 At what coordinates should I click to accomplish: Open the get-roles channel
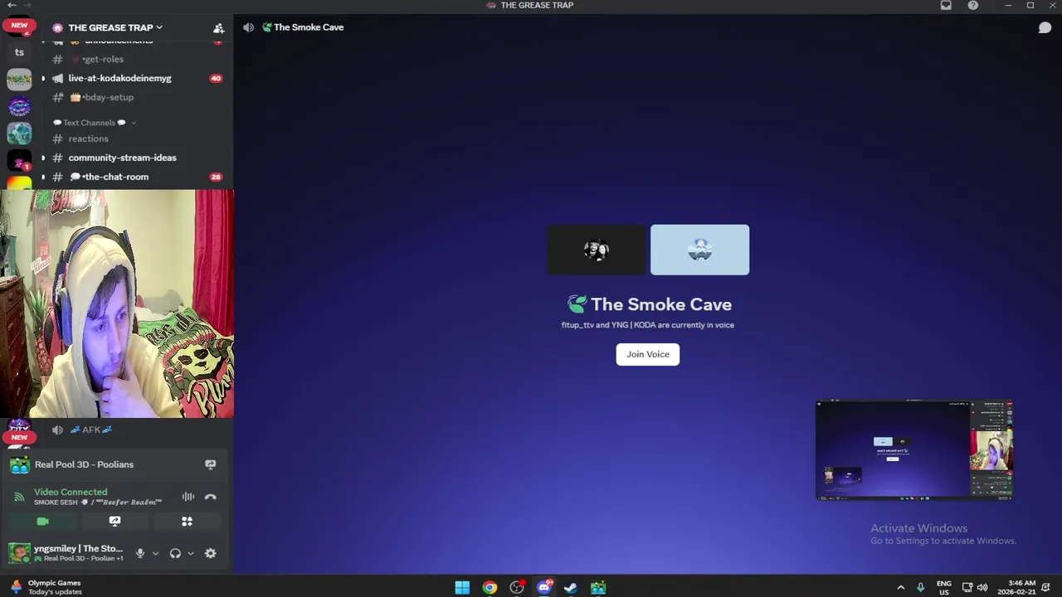[x=103, y=59]
